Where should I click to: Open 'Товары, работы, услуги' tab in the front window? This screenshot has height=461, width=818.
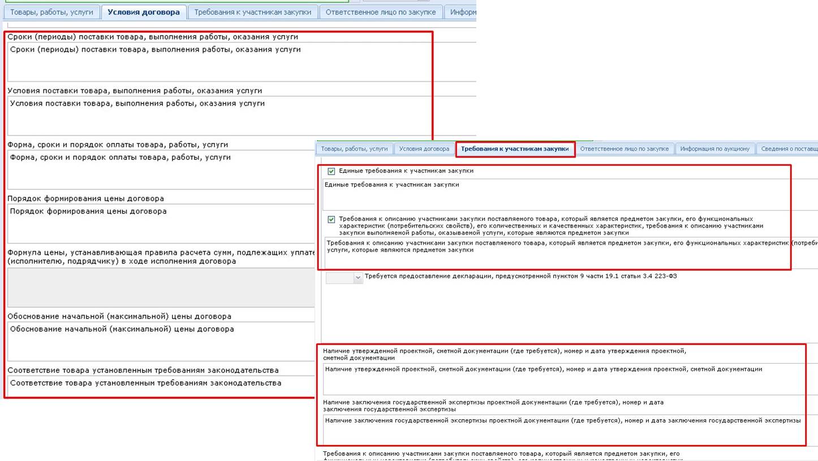coord(354,149)
